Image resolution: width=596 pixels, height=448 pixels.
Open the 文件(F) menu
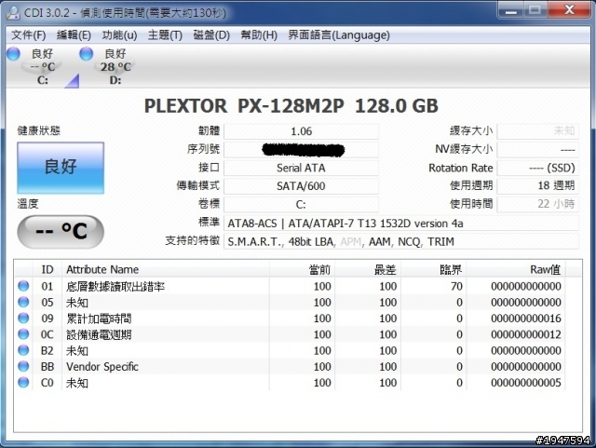[29, 35]
